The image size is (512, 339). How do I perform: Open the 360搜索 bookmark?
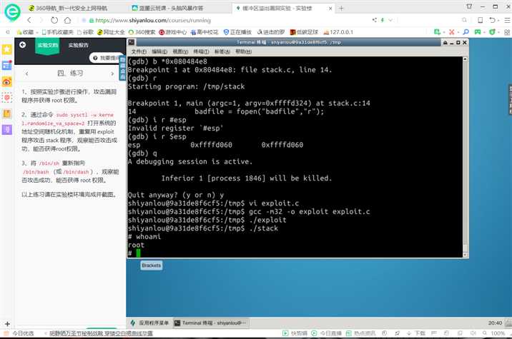pos(142,32)
